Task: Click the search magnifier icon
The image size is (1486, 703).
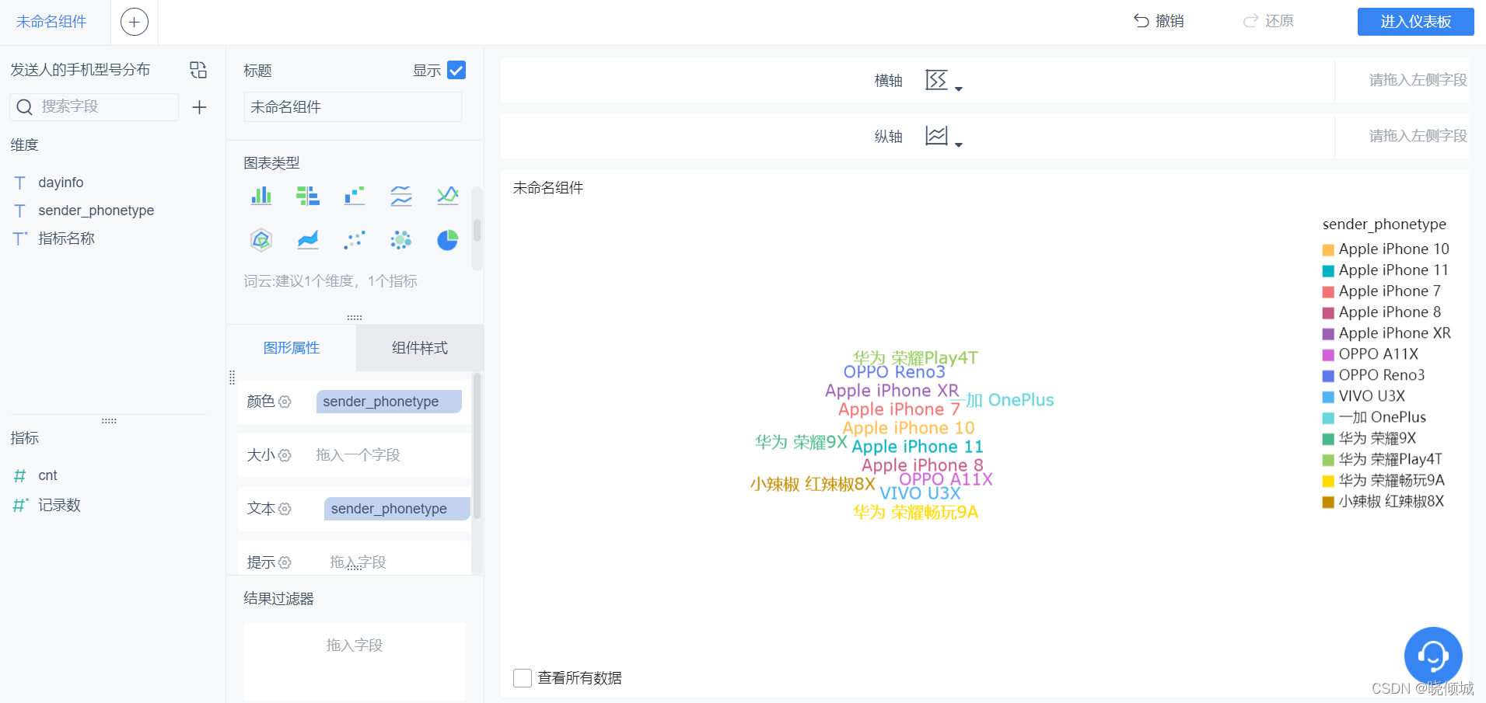Action: point(25,107)
